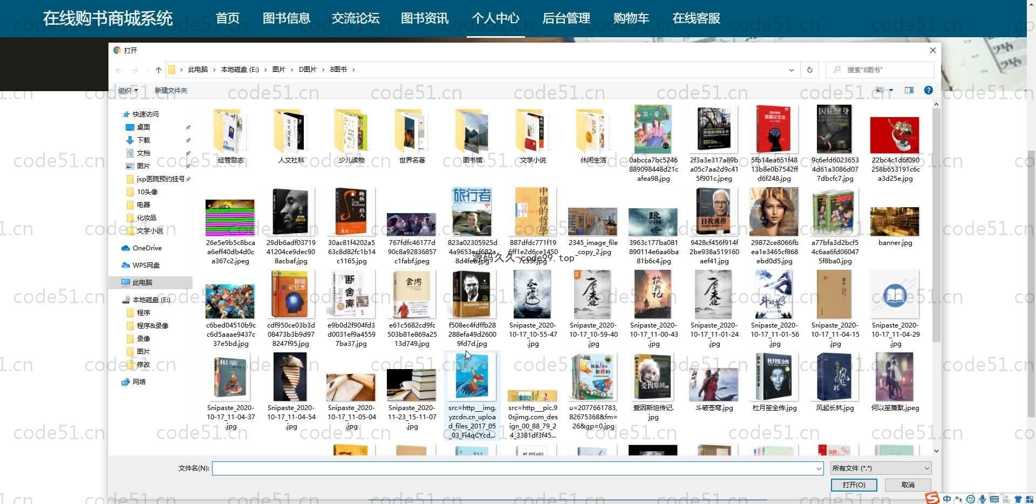Expand the address bar history dropdown
Screen dimensions: 1036x504
[x=792, y=70]
